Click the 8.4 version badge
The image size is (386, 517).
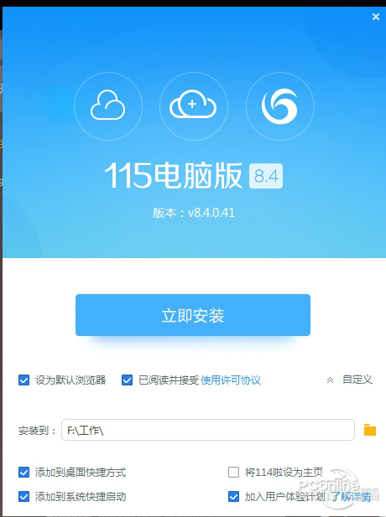tap(266, 176)
